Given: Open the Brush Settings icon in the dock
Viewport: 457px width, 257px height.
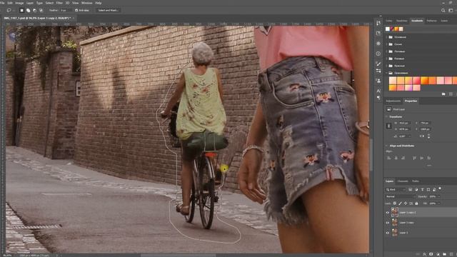Looking at the screenshot, I should [378, 64].
